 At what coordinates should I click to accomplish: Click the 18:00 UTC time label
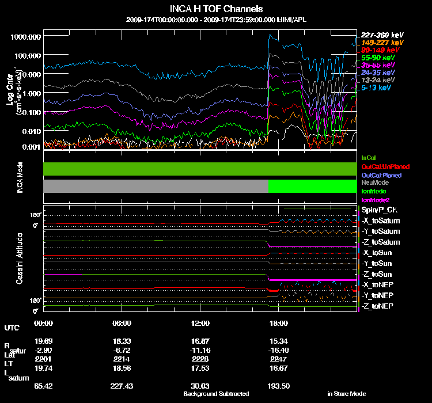[279, 323]
